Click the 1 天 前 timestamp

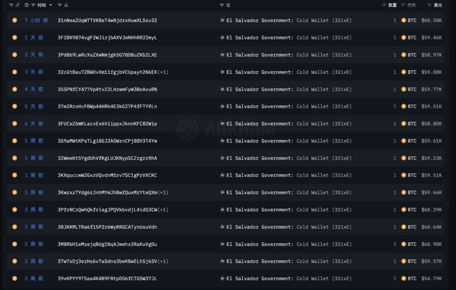pos(34,37)
